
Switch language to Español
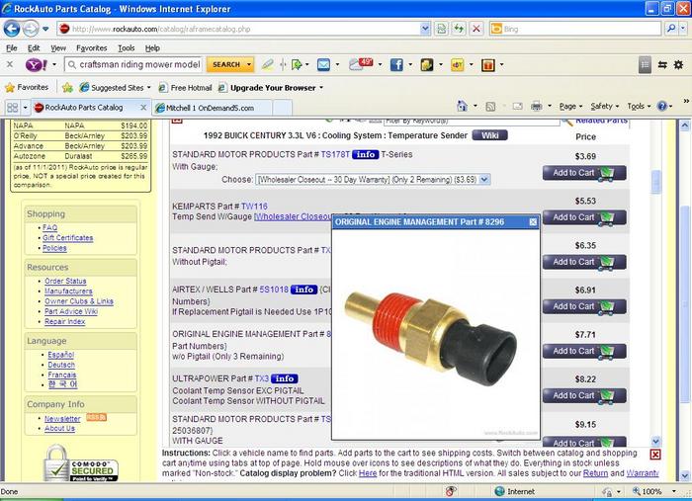(x=61, y=355)
